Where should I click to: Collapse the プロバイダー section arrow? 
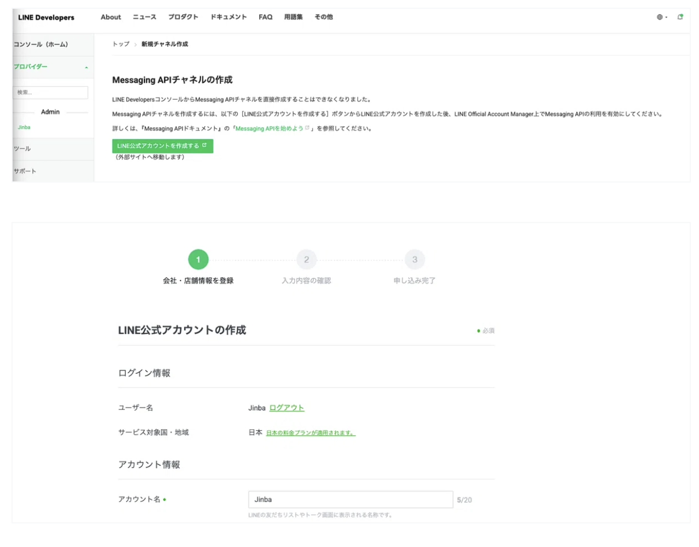click(87, 67)
